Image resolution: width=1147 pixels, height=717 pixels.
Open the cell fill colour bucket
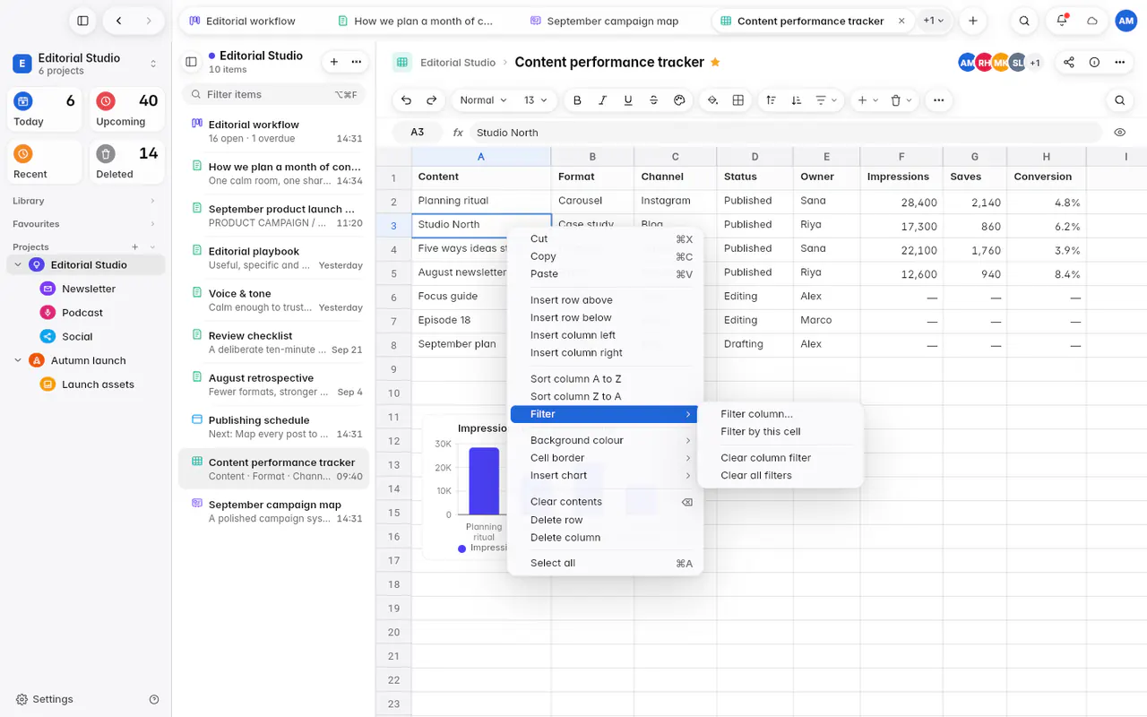pos(713,100)
